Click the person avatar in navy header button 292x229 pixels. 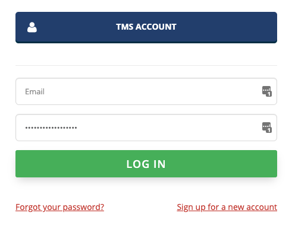(32, 27)
